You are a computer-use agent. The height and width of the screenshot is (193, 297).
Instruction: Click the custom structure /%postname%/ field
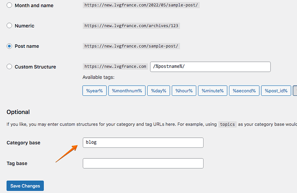(210, 67)
